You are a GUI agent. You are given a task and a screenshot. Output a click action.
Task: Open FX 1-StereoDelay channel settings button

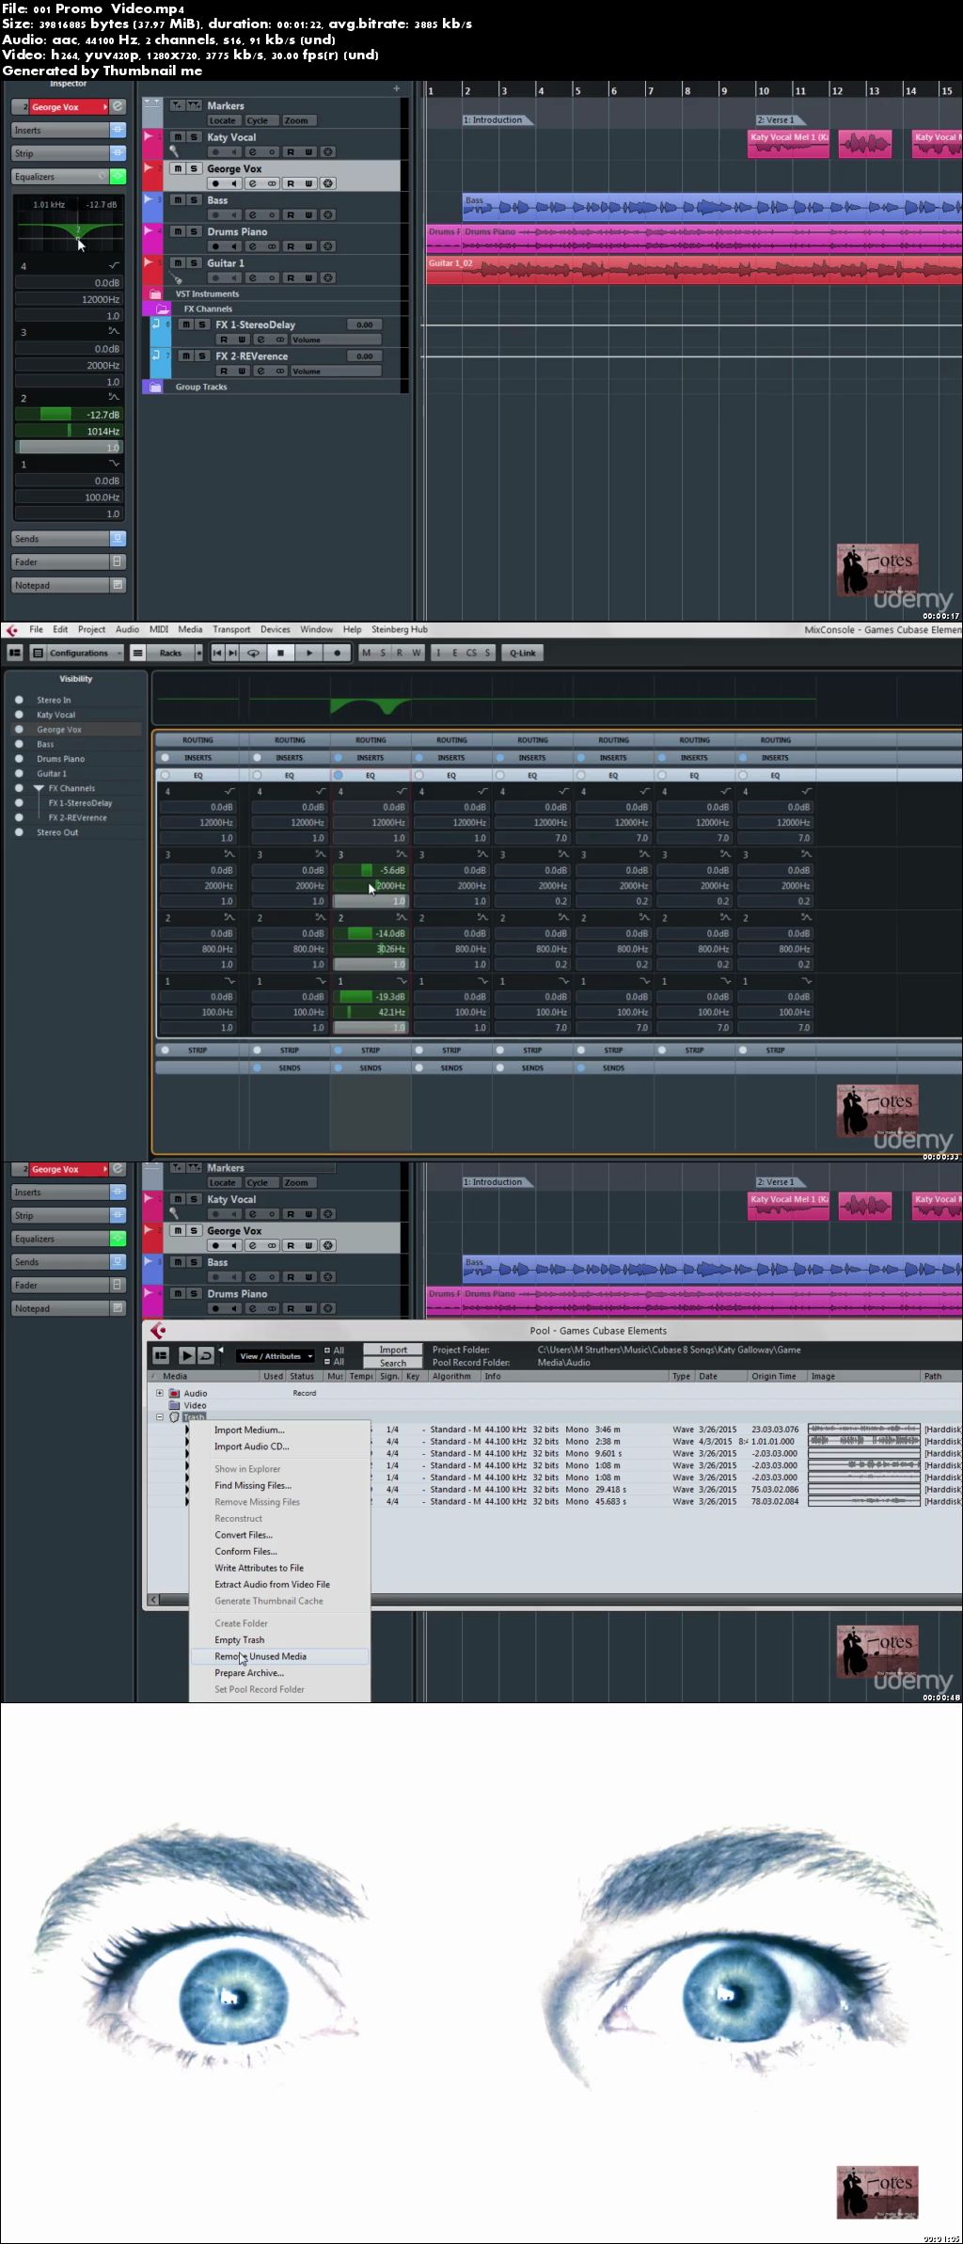260,340
